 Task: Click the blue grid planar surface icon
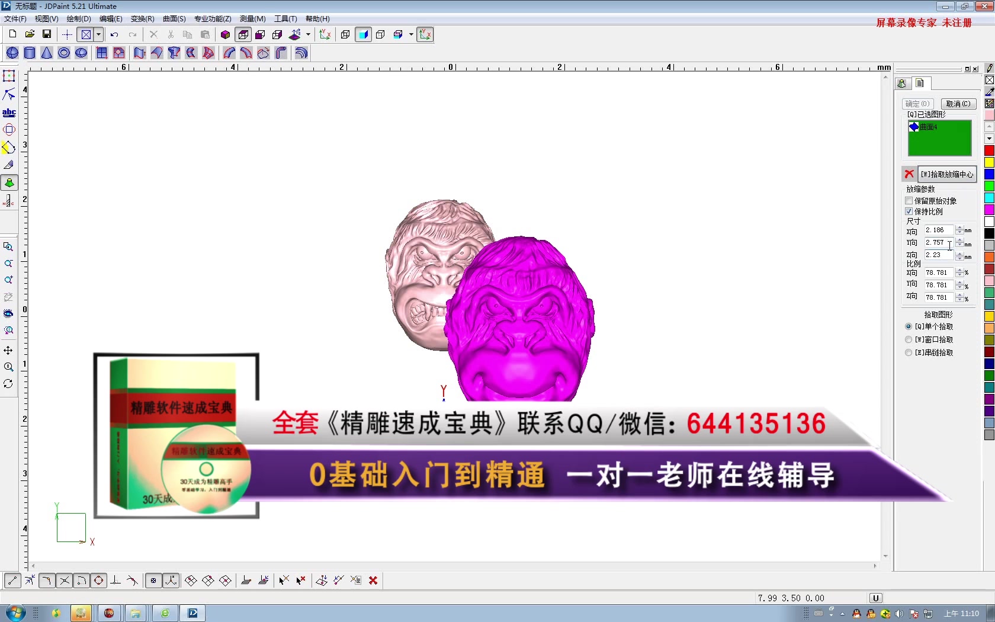coord(102,53)
